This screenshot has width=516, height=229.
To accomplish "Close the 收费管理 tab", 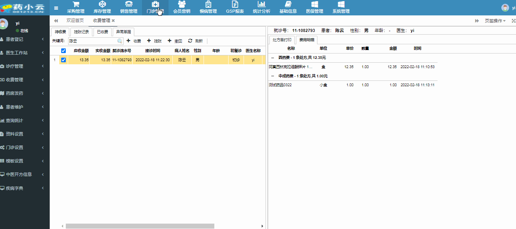I will click(x=113, y=21).
